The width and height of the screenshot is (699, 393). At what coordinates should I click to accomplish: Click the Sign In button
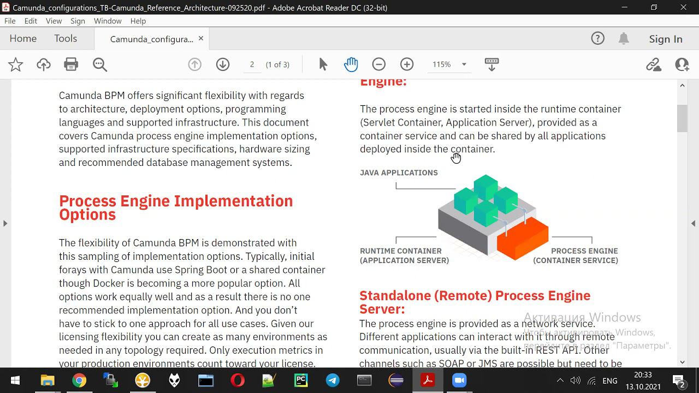tap(666, 39)
